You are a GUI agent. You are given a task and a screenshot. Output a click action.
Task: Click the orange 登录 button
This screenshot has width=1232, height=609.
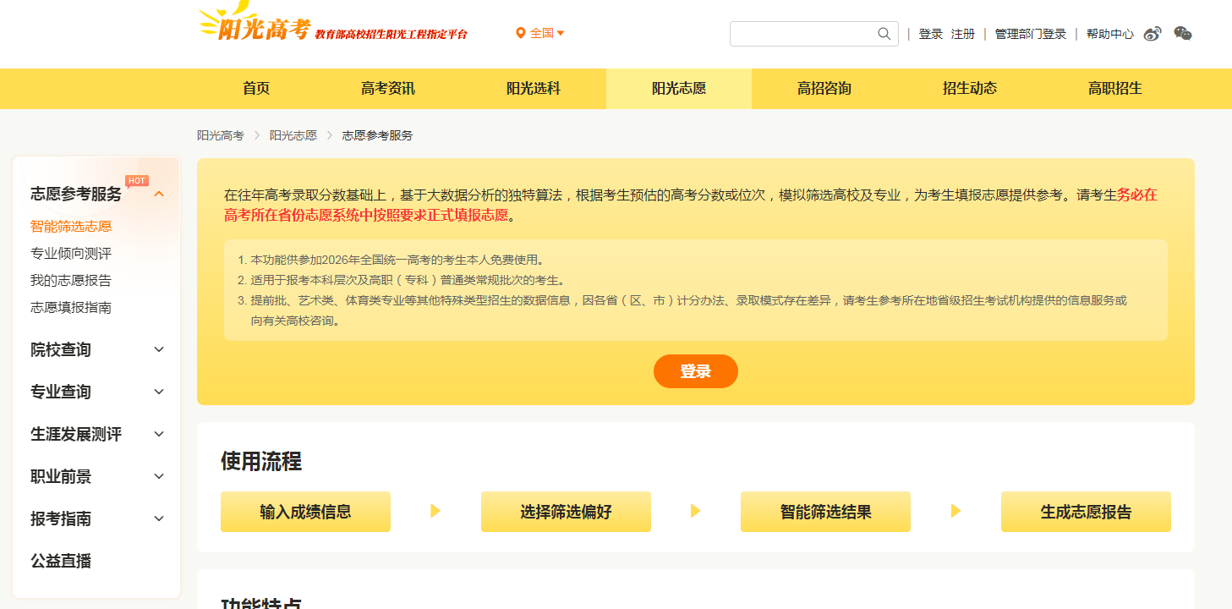tap(696, 371)
